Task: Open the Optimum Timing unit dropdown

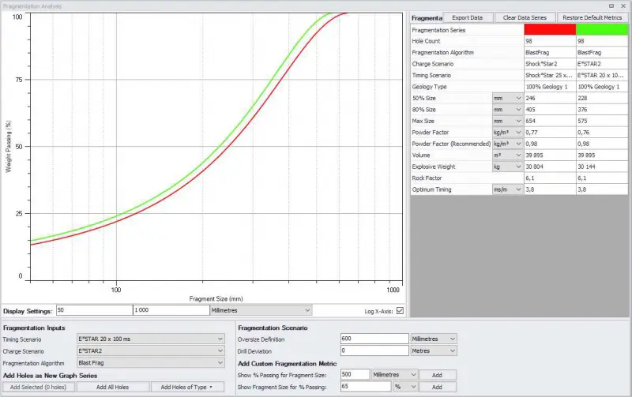Action: [507, 189]
